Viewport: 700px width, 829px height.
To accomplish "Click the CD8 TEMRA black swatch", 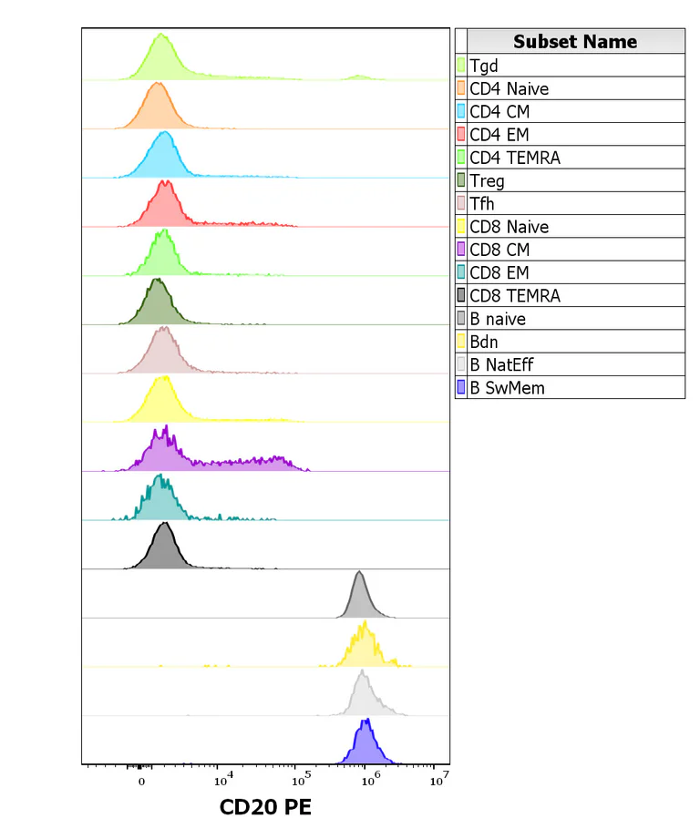I will click(x=461, y=295).
